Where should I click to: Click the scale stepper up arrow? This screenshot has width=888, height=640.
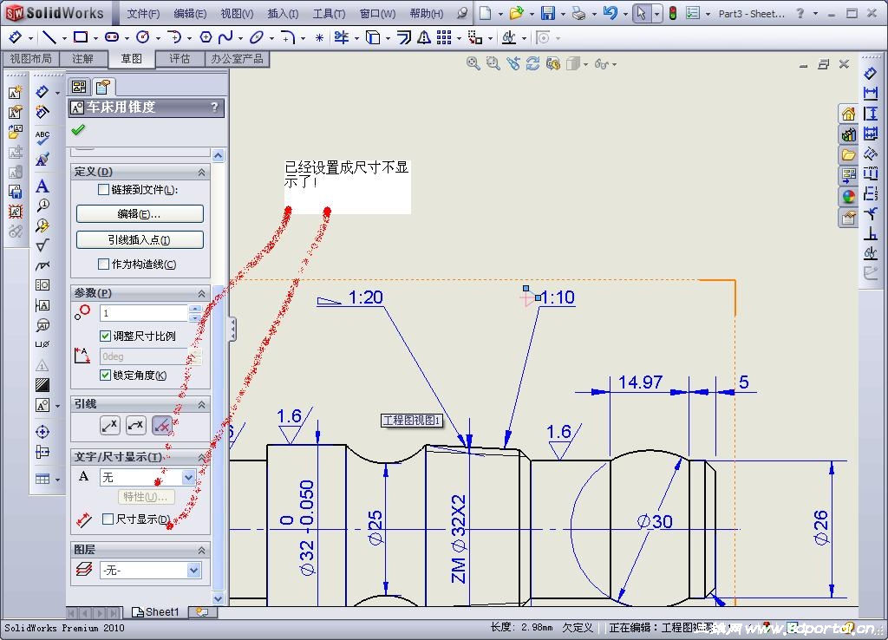click(x=195, y=309)
